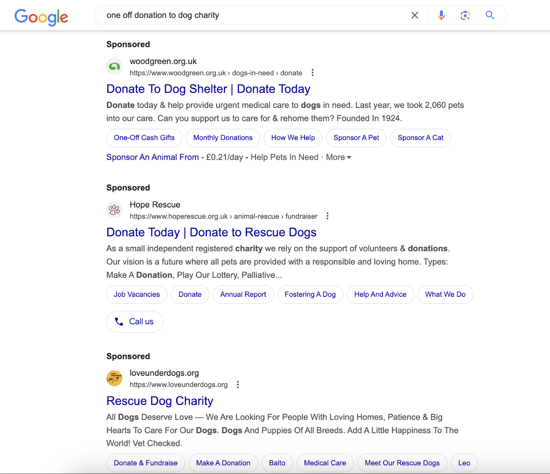Click the "Monthly Donations" chip
This screenshot has height=474, width=550.
pos(223,138)
